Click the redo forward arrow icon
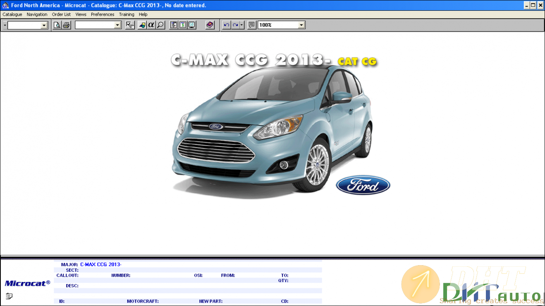 (x=235, y=25)
